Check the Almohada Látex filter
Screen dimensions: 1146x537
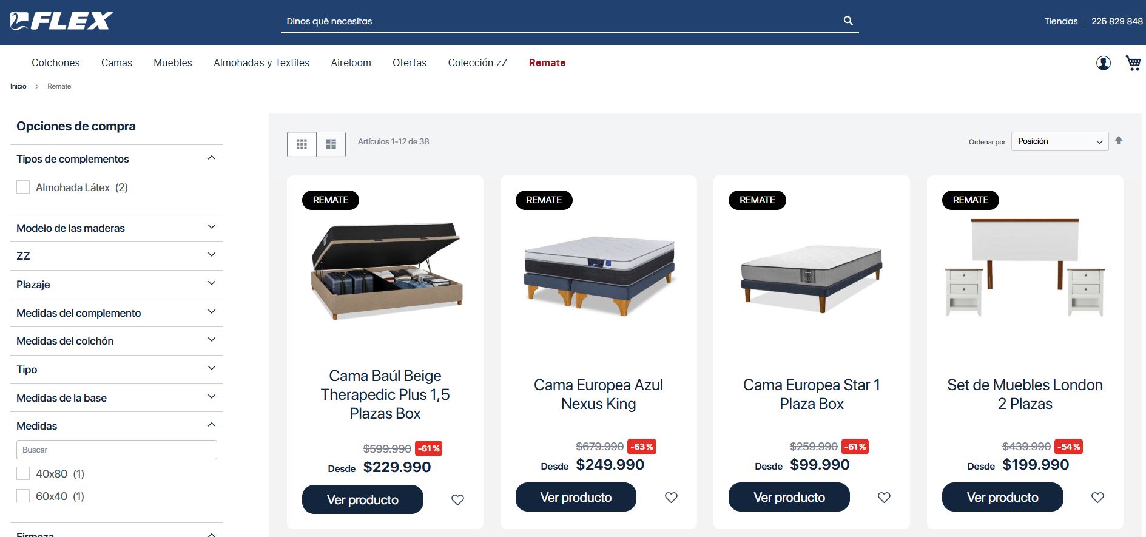click(x=23, y=187)
